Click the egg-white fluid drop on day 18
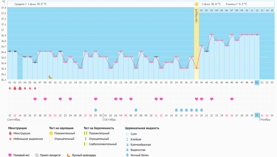Viewport: 277px width, 157px height. 95,110
